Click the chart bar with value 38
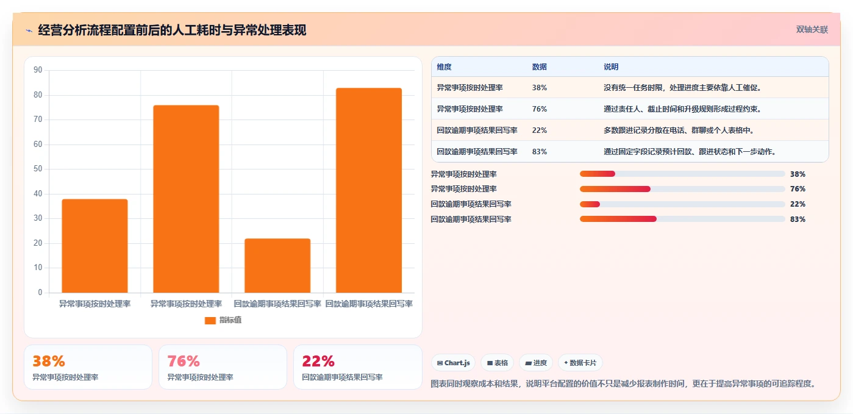853x414 pixels. click(95, 246)
